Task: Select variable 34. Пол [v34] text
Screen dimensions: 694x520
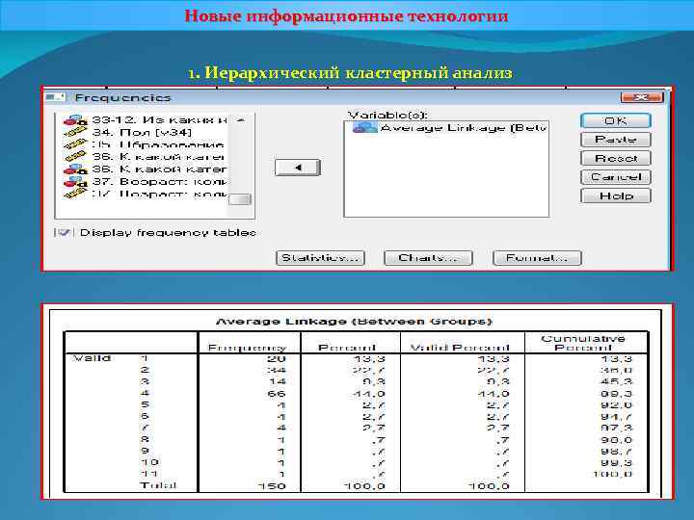Action: tap(142, 132)
